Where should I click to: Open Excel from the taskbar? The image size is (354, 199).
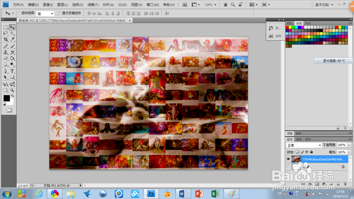click(215, 194)
